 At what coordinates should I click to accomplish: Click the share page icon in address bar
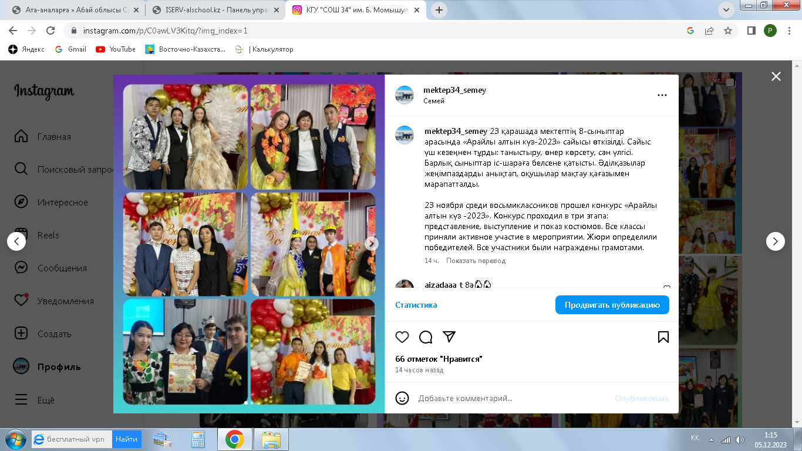point(709,31)
